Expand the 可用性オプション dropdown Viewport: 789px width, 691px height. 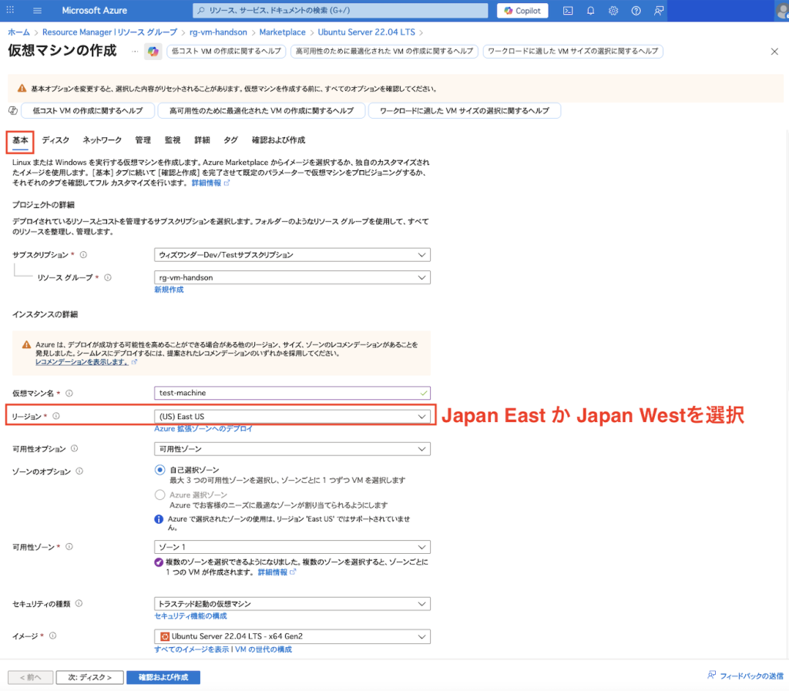pyautogui.click(x=292, y=449)
